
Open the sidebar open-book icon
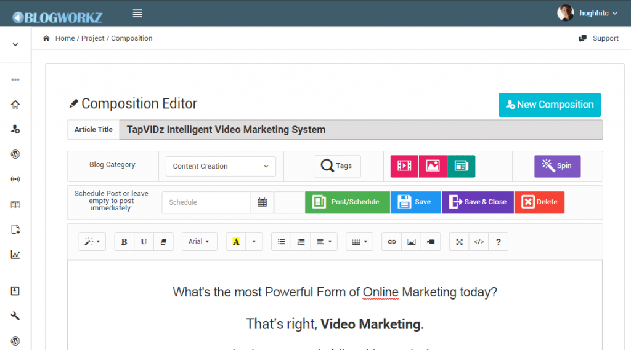click(15, 204)
